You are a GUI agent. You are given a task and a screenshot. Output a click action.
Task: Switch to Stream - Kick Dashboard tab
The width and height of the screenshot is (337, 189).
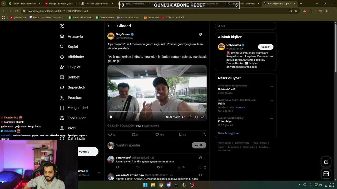click(24, 4)
